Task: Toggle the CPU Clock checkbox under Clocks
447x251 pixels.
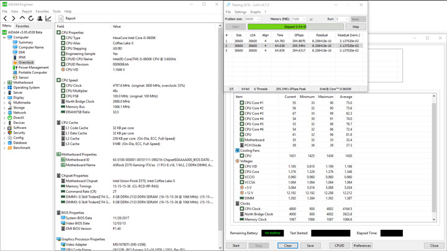Action: 242,209
